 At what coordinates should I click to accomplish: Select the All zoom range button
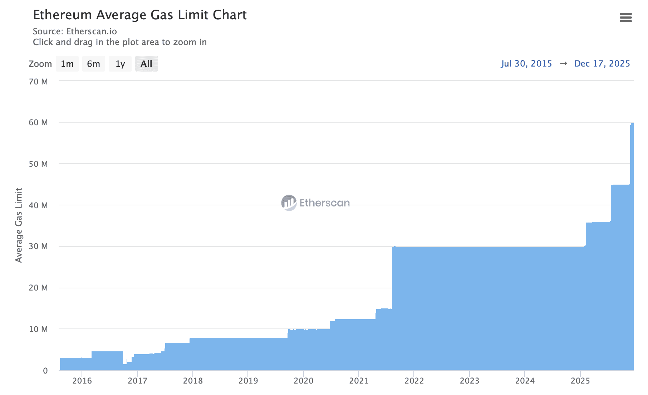click(x=146, y=64)
